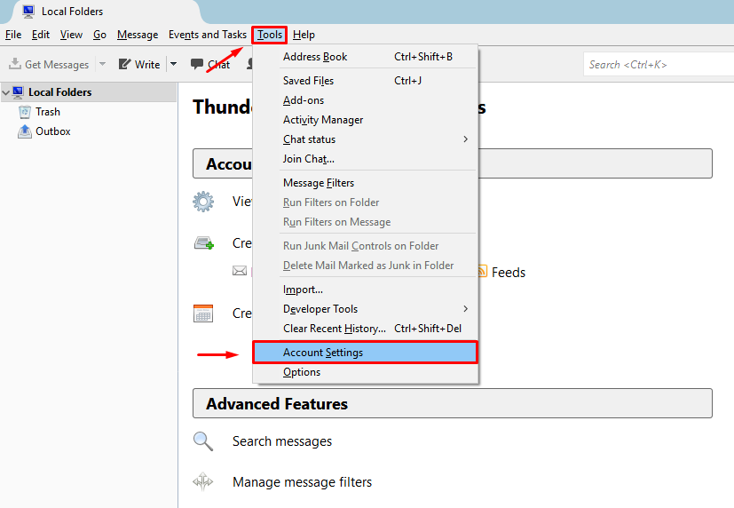Select the Trash folder label
734x508 pixels.
(48, 112)
